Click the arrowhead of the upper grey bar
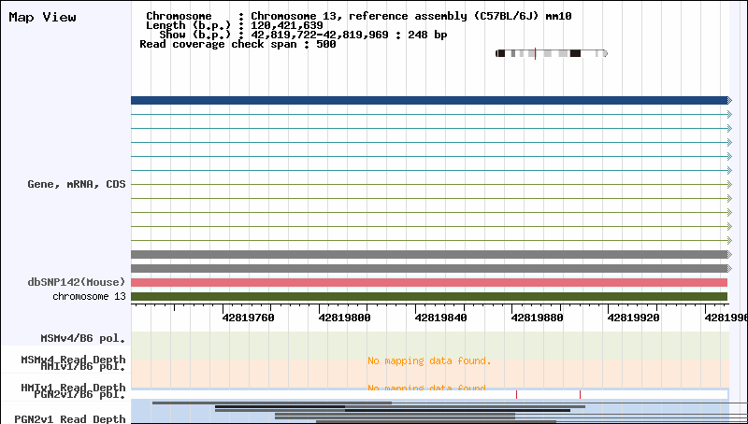This screenshot has width=748, height=424. [729, 254]
